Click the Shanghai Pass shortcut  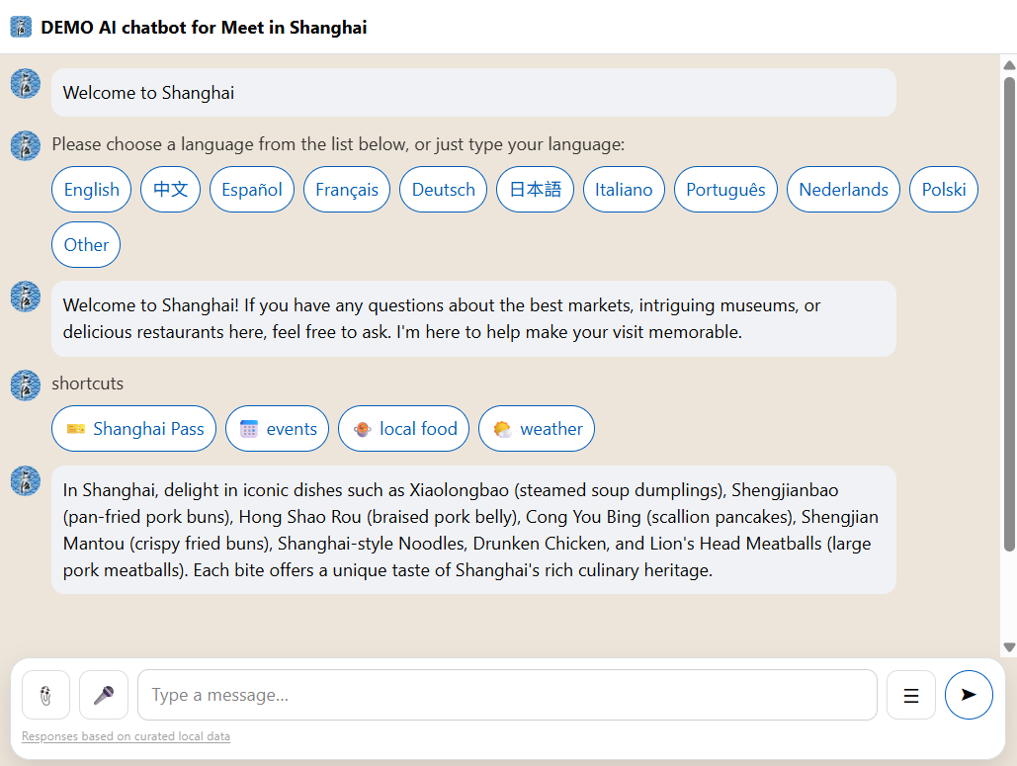tap(134, 429)
